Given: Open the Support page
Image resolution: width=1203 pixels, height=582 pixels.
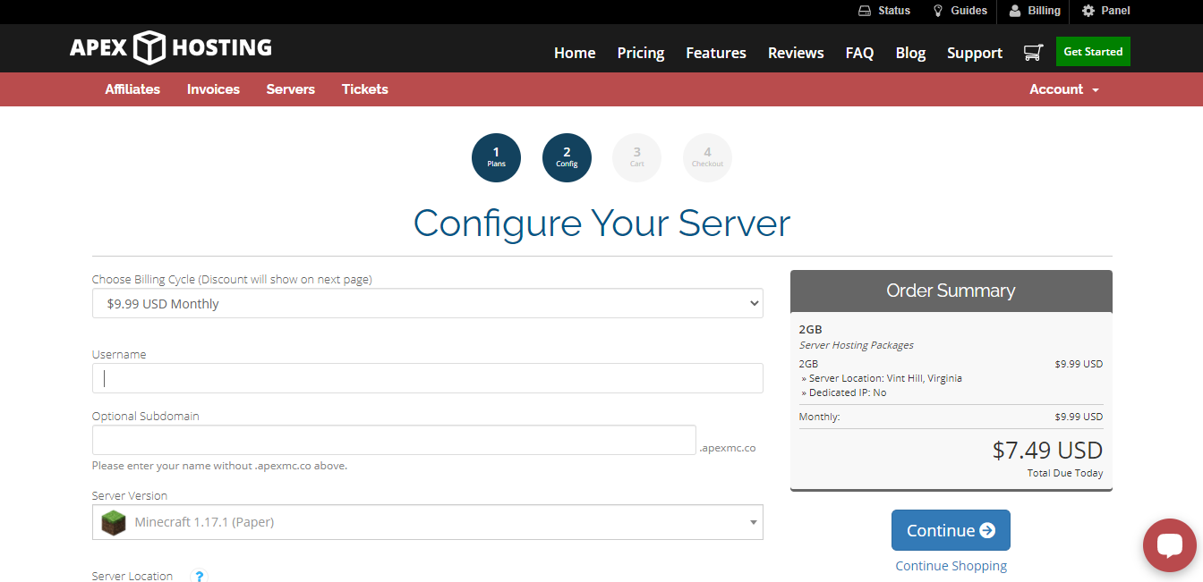Looking at the screenshot, I should [975, 53].
